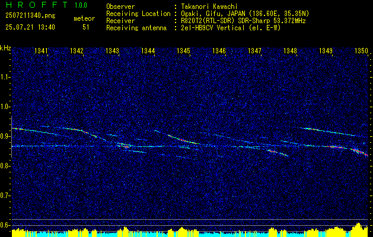
Task: Click the 1350 time marker
Action: [x=361, y=50]
